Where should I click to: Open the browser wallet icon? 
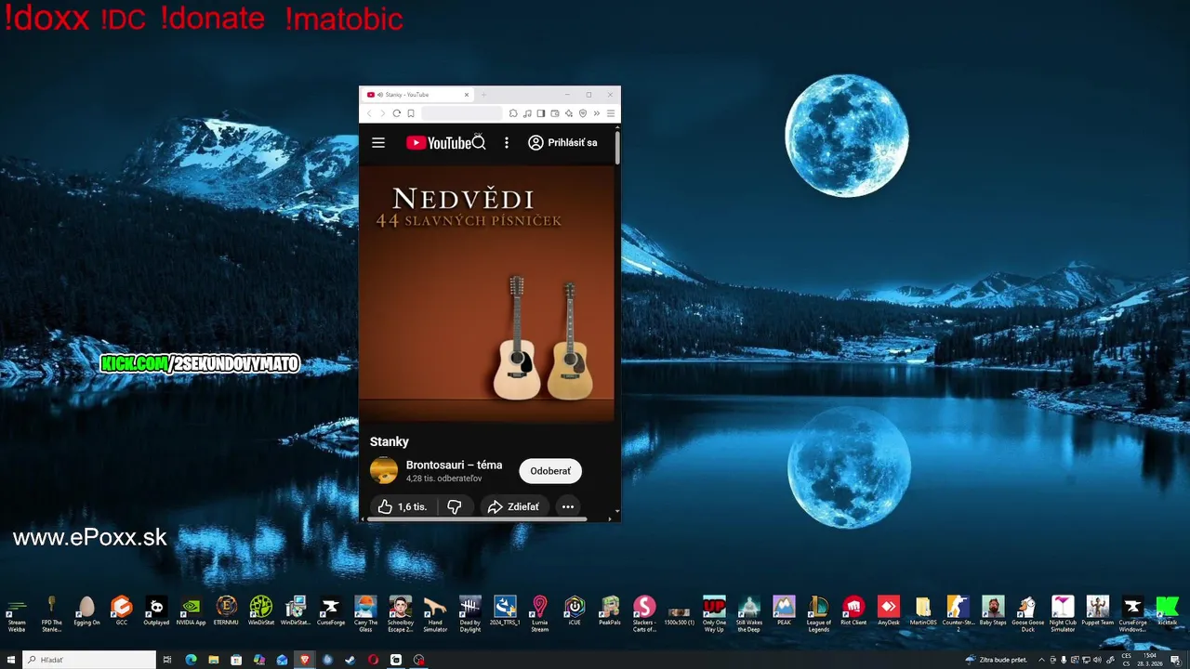(x=555, y=113)
